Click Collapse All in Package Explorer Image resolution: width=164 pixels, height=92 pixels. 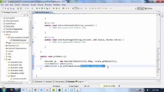(x=25, y=15)
